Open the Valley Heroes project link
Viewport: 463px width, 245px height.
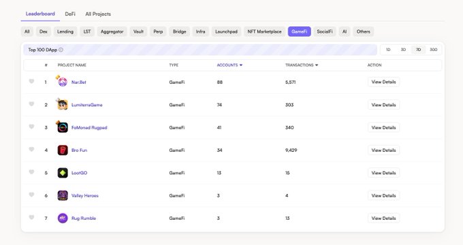coord(84,195)
